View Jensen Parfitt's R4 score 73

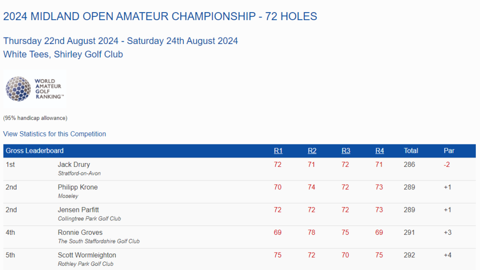pos(379,210)
